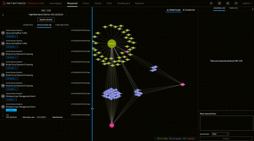Click the INC-130 incident title
254x141 pixels.
pos(46,11)
